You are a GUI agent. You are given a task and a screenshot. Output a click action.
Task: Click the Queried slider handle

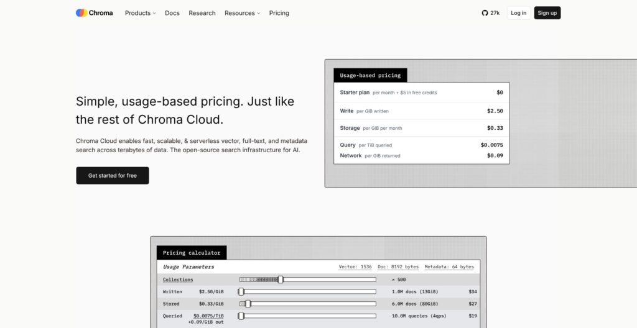241,316
